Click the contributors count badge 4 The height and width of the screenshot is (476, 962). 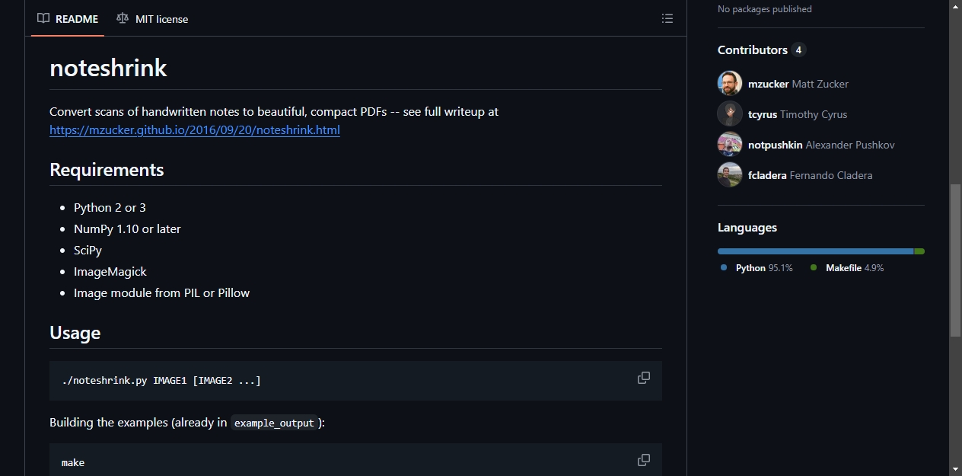click(798, 50)
